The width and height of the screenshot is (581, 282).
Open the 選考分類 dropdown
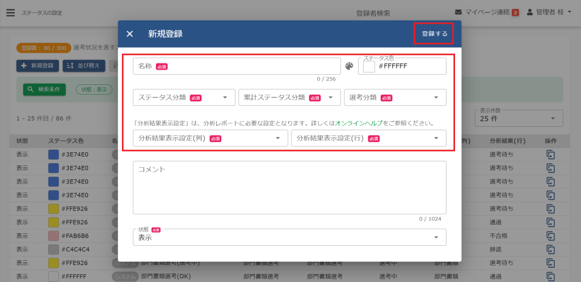395,97
